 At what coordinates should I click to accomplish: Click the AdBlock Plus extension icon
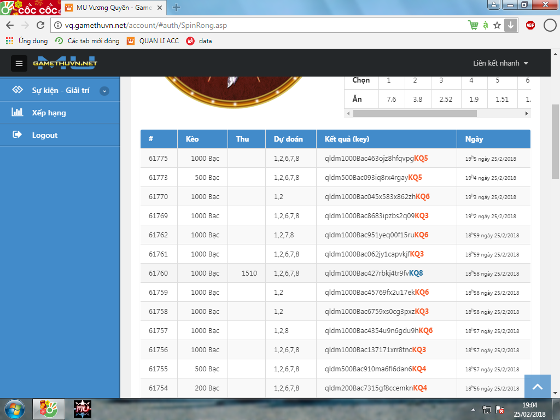[x=530, y=25]
